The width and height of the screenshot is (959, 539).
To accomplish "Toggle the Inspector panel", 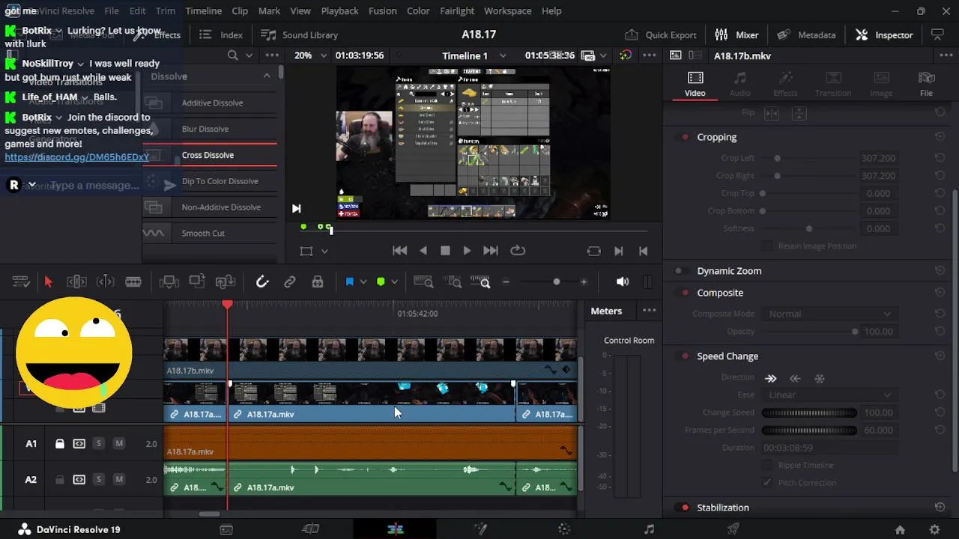I will 884,34.
